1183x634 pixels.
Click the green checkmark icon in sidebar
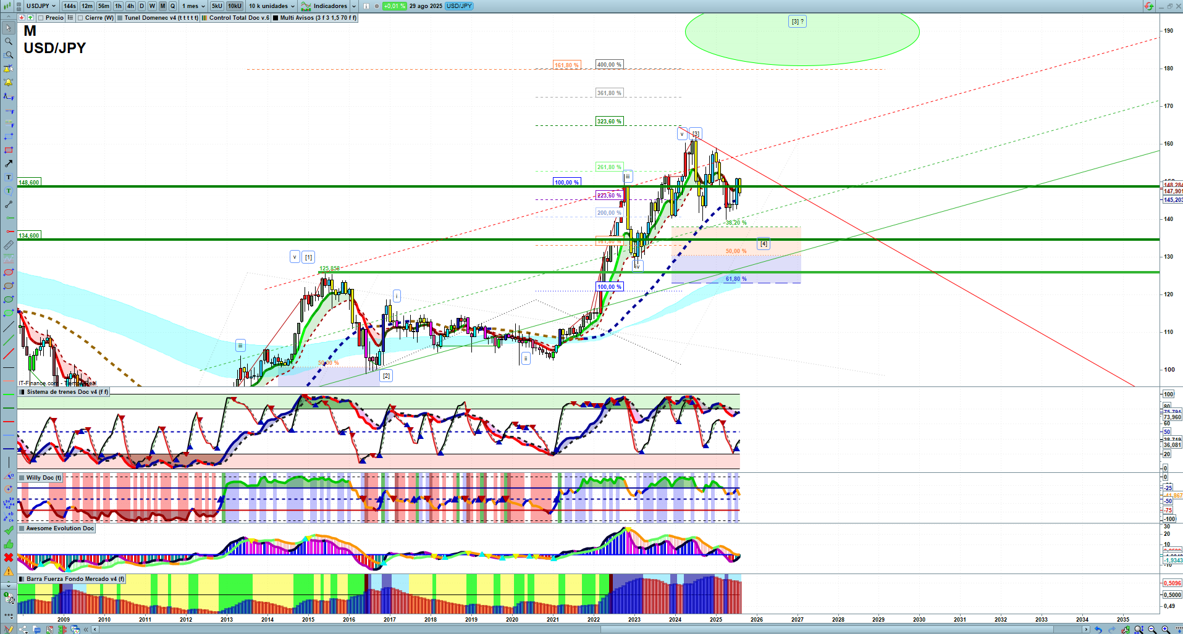click(9, 530)
